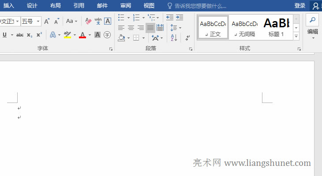Screen dimensions: 322x176
Task: Click the Bullets list icon
Action: [121, 17]
